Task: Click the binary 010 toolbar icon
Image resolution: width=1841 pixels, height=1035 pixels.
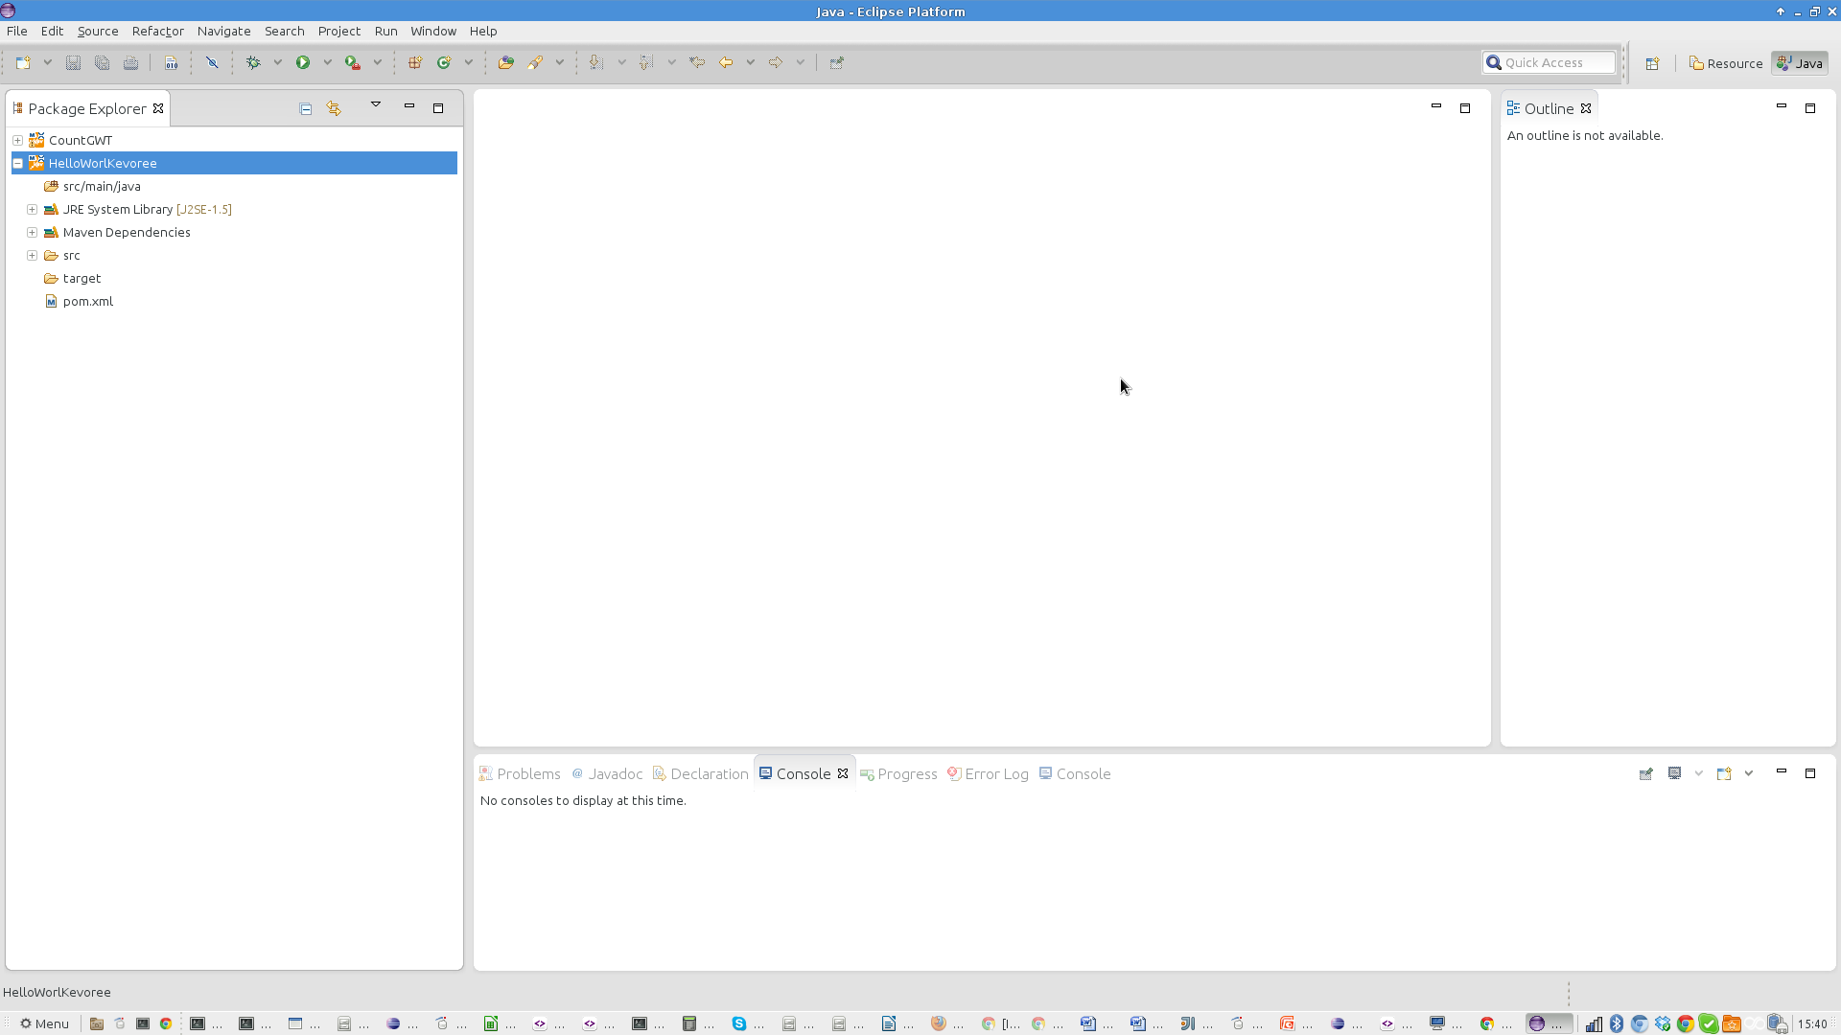Action: [x=171, y=62]
